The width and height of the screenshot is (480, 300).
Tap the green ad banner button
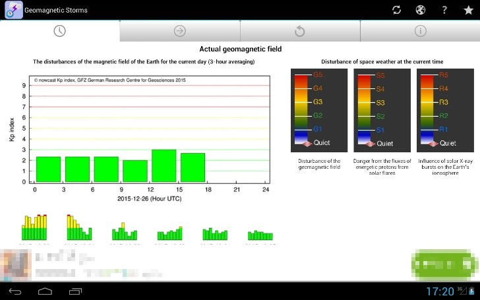pyautogui.click(x=442, y=266)
